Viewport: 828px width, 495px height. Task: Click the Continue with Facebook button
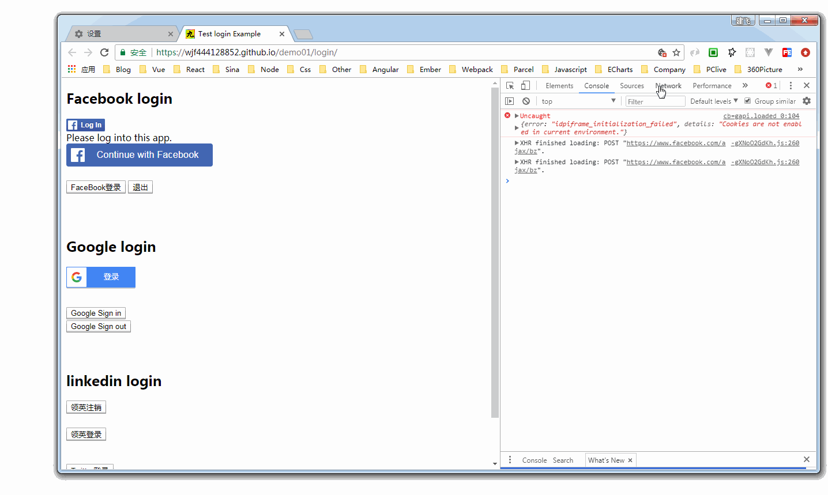[139, 154]
